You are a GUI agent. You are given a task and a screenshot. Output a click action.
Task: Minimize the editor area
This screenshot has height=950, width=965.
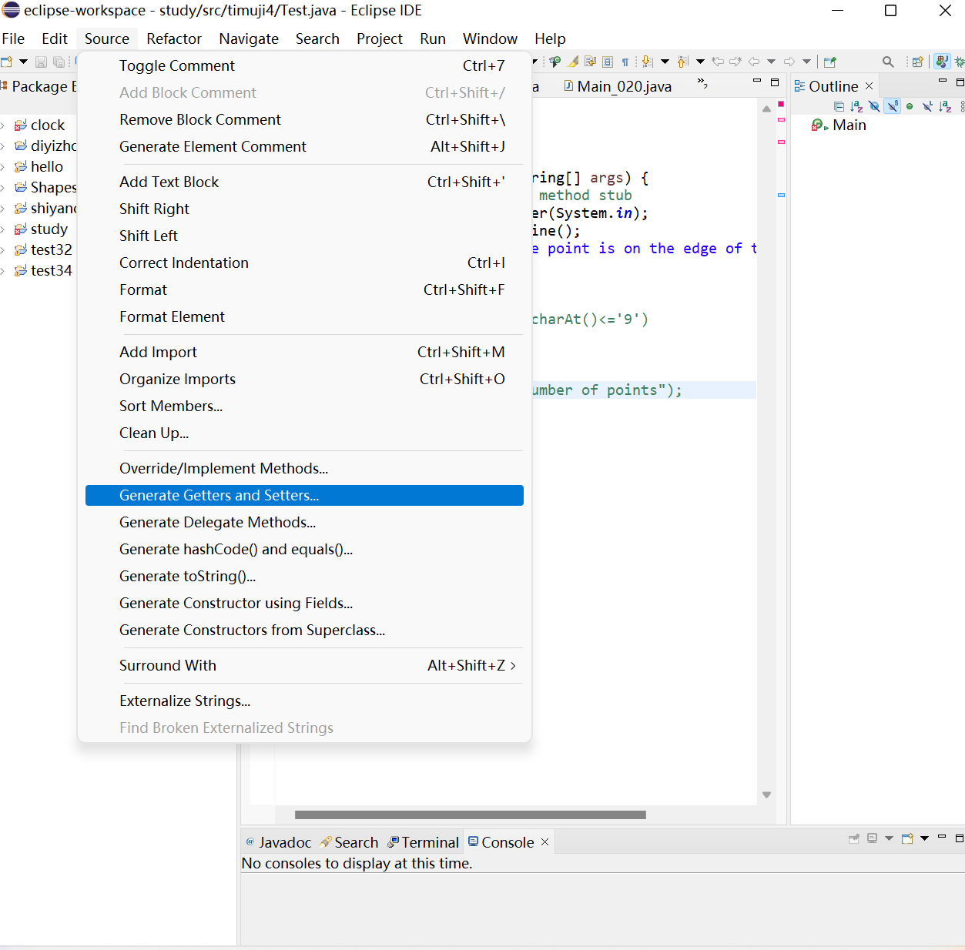757,80
